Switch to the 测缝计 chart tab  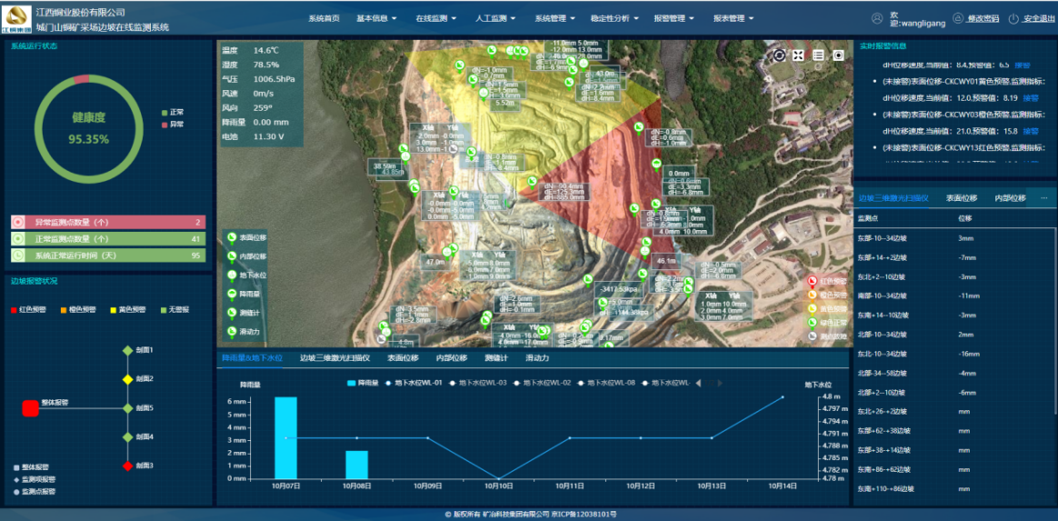[x=496, y=358]
